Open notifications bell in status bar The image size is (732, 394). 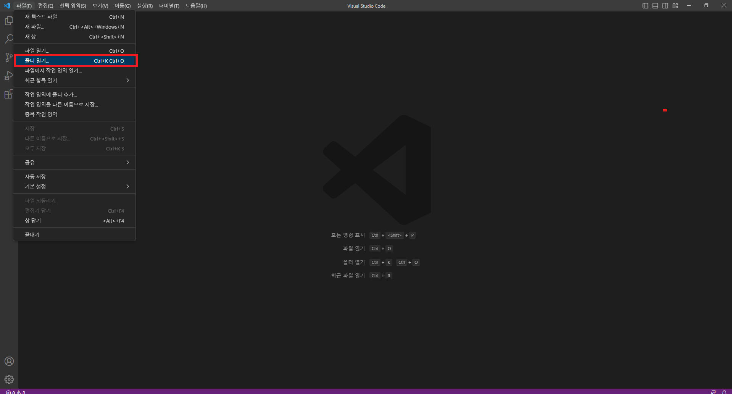724,392
